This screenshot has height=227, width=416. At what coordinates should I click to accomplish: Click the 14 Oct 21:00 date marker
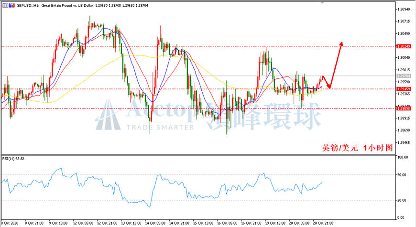[x=179, y=223]
